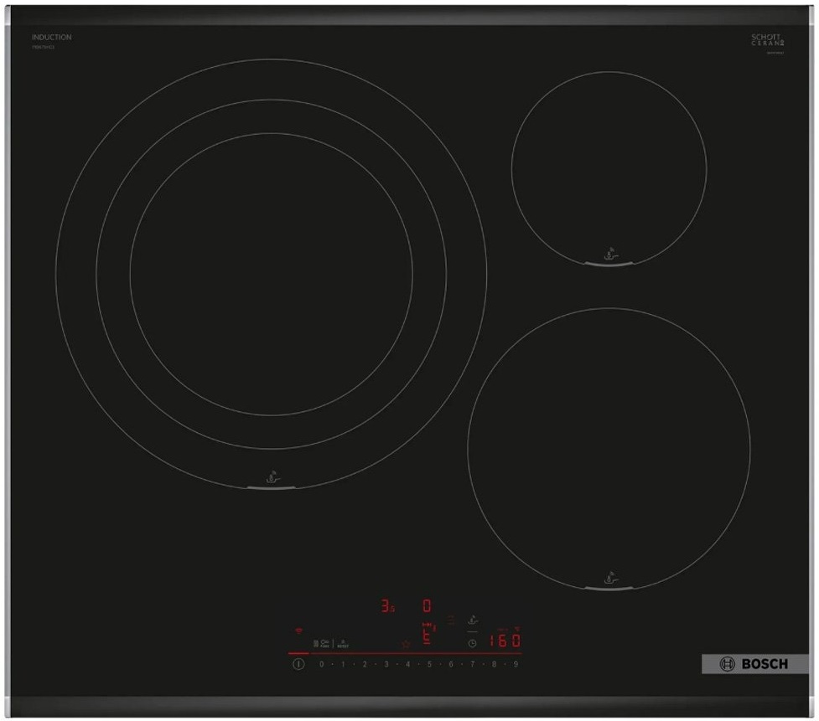
Task: Tap pan symbol on small top-right zone
Action: (x=609, y=251)
